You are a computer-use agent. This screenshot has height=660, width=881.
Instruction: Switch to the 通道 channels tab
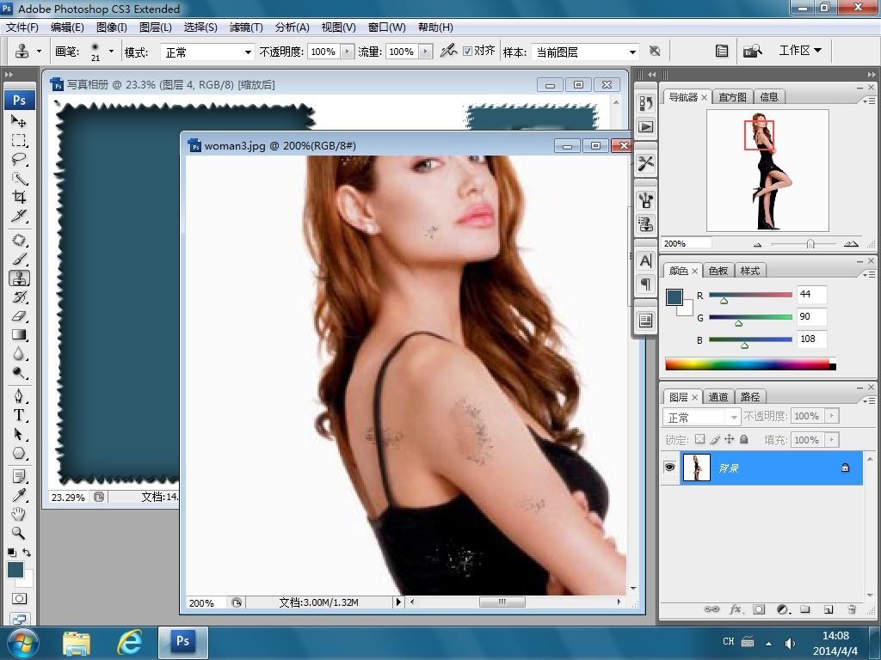[718, 397]
